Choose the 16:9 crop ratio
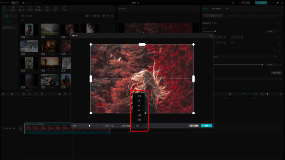 [139, 115]
